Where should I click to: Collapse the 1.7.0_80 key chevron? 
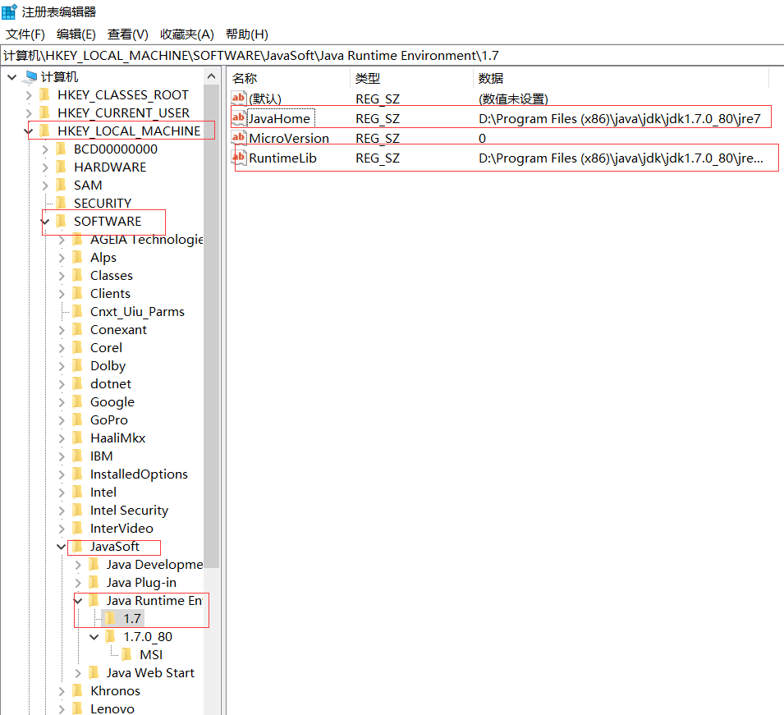point(94,638)
